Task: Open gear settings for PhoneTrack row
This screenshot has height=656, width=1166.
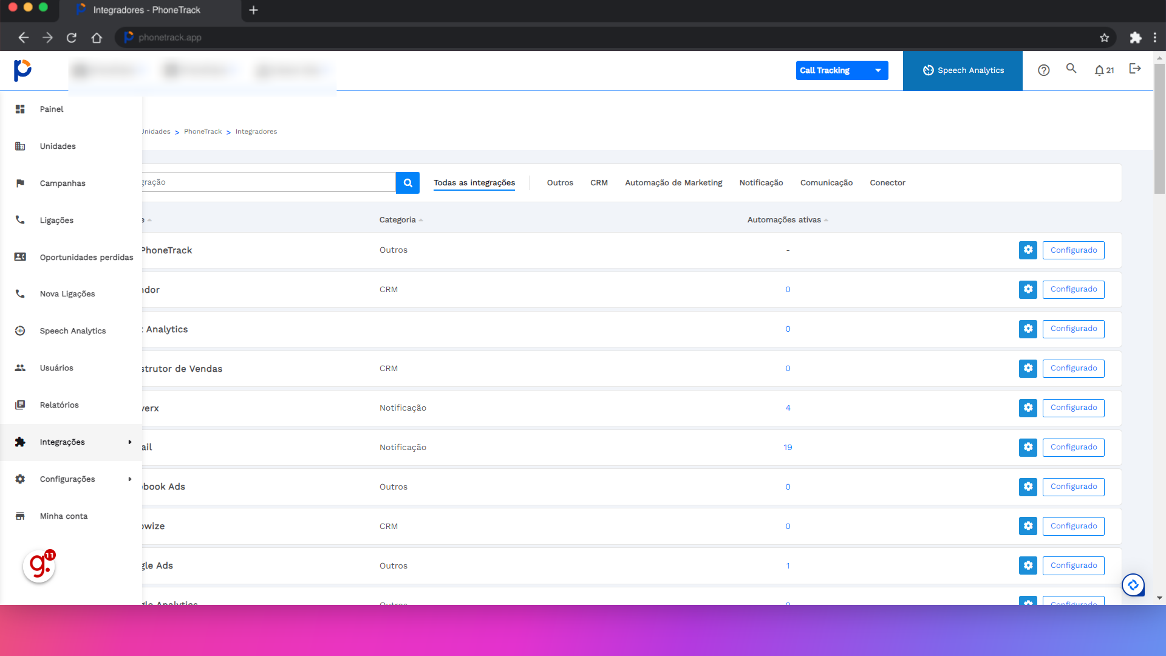Action: [1028, 250]
